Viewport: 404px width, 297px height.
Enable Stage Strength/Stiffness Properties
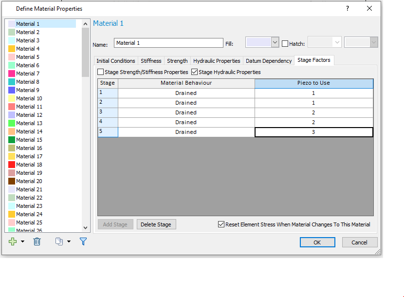[100, 71]
